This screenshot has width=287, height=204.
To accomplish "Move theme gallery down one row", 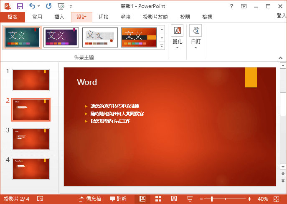I will (162, 38).
